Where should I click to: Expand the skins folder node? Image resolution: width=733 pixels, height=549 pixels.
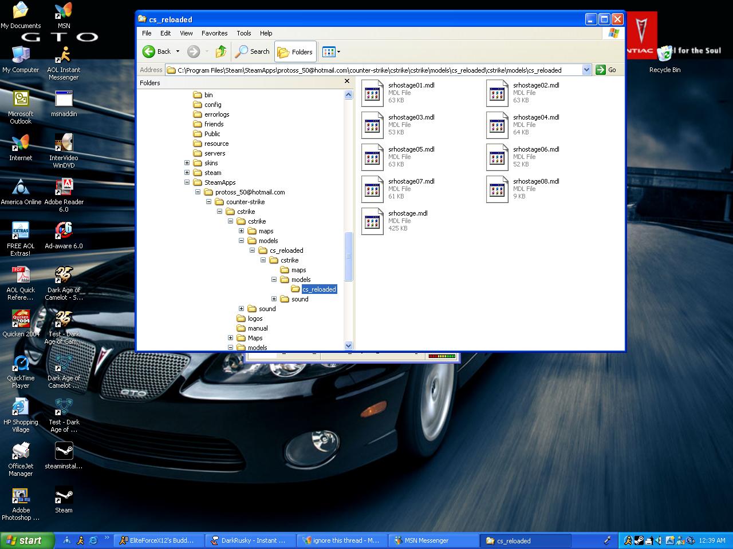187,163
